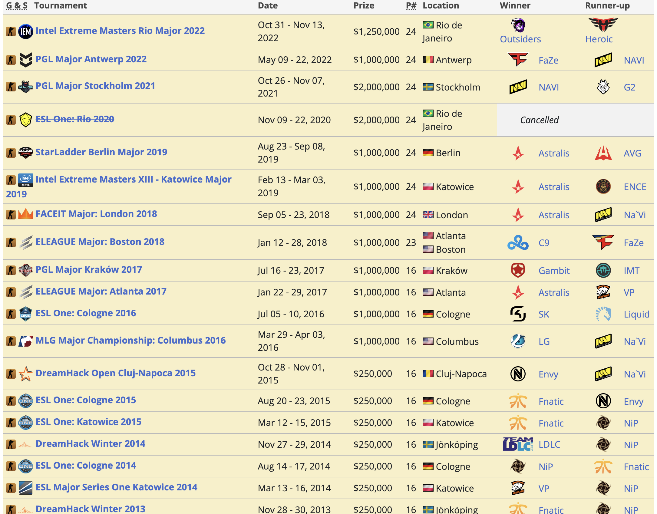Click the Intel ESL logo for Katowice Major 2019
The width and height of the screenshot is (657, 514).
tap(26, 180)
